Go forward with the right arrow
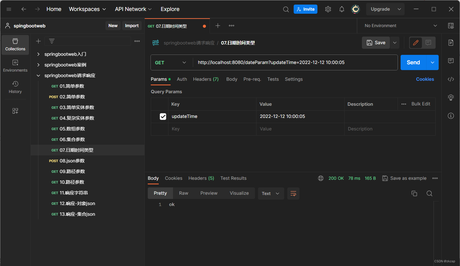The height and width of the screenshot is (266, 460). click(37, 9)
